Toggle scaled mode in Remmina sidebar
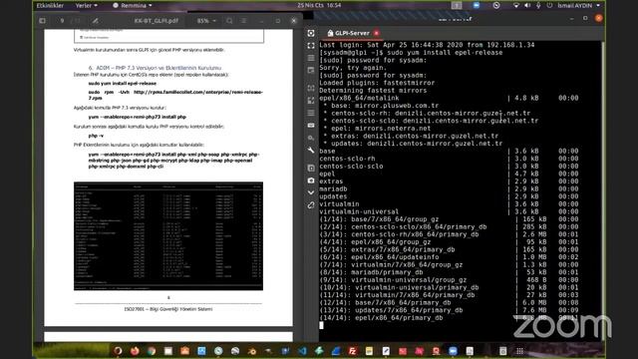The width and height of the screenshot is (638, 359). (x=311, y=100)
